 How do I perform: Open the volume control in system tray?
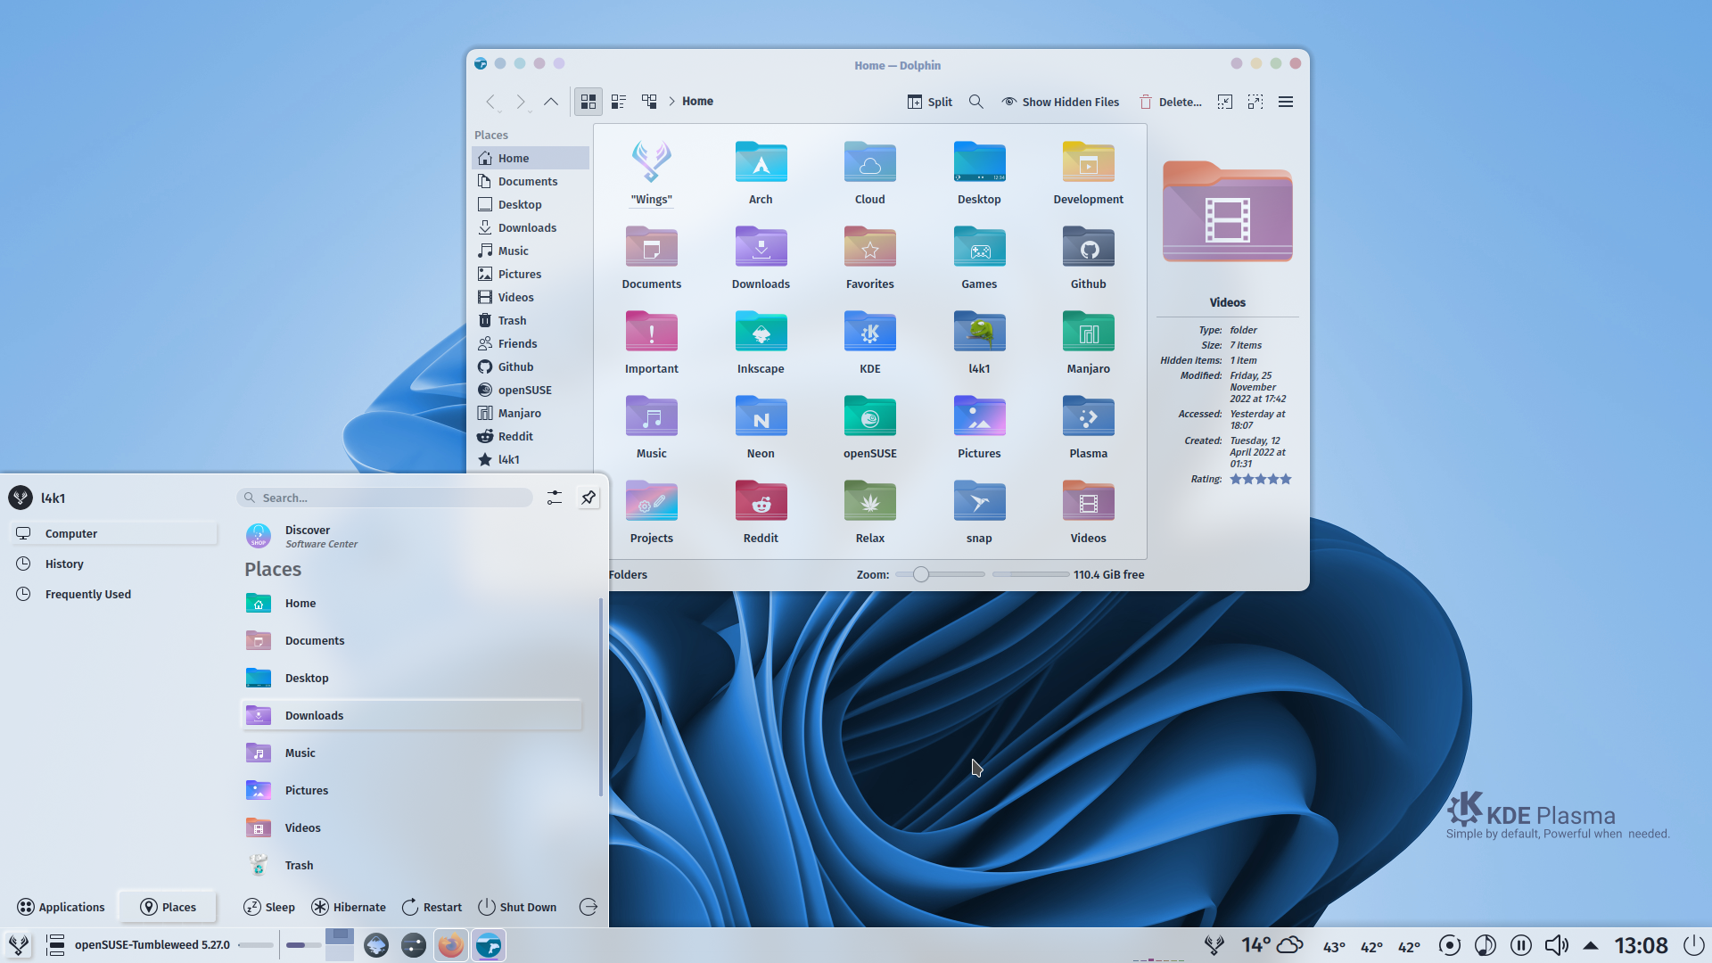pyautogui.click(x=1556, y=945)
